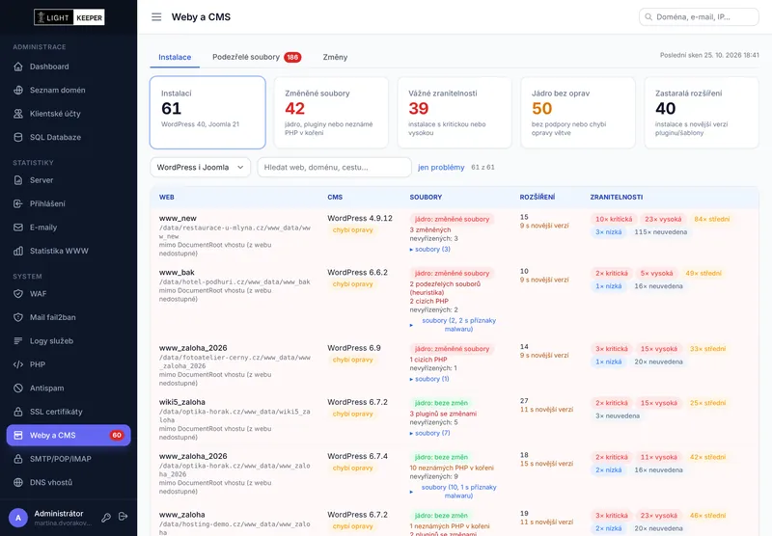This screenshot has height=536, width=772.
Task: Click the Server statistics icon
Action: [18, 180]
